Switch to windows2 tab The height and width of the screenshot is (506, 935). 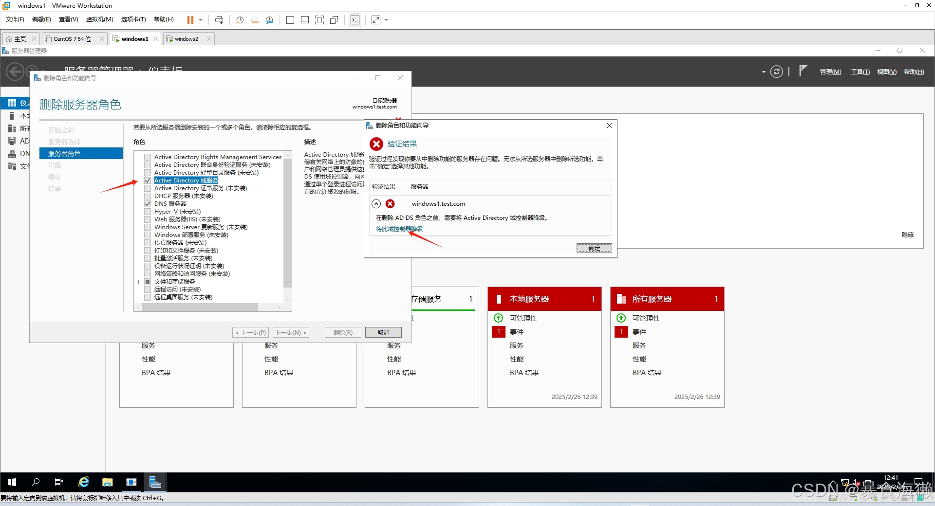[x=189, y=39]
